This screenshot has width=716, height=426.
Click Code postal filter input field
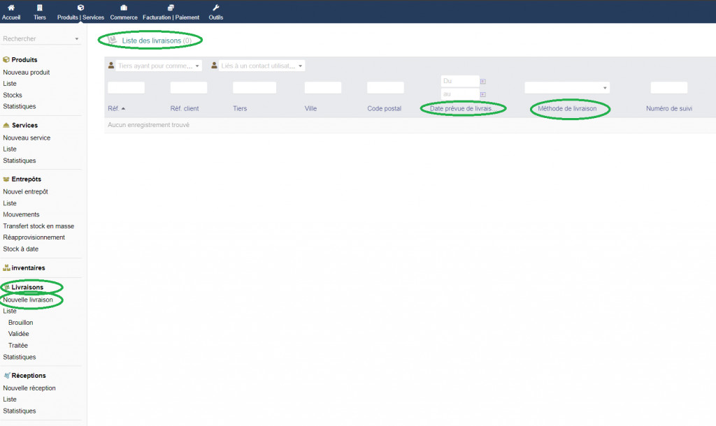[x=385, y=87]
